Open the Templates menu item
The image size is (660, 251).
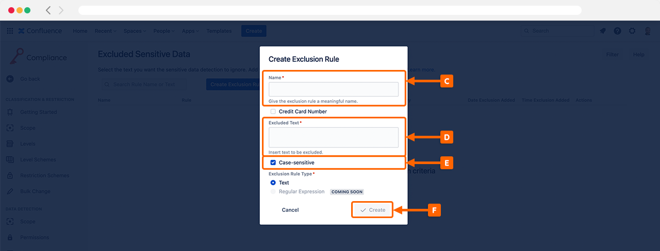[219, 31]
